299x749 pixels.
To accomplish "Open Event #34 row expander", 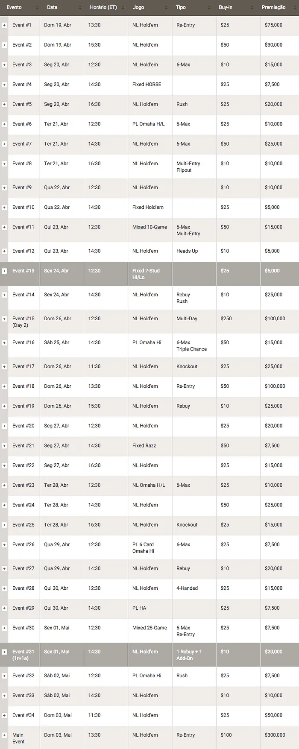I will [x=4, y=716].
